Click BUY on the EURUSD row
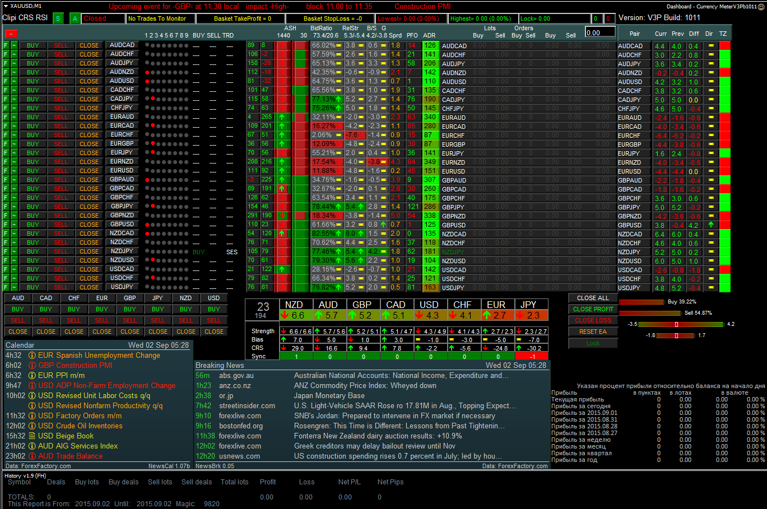Screen dimensions: 767x509 point(33,171)
